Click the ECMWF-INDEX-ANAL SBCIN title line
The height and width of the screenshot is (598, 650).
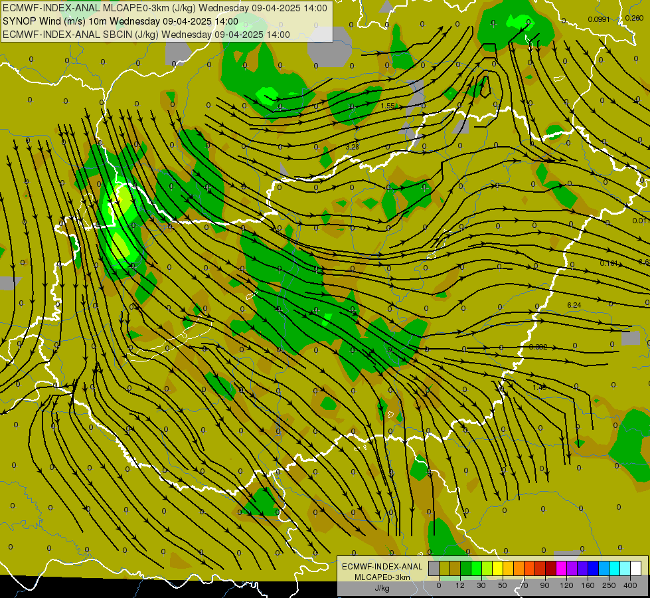(146, 35)
